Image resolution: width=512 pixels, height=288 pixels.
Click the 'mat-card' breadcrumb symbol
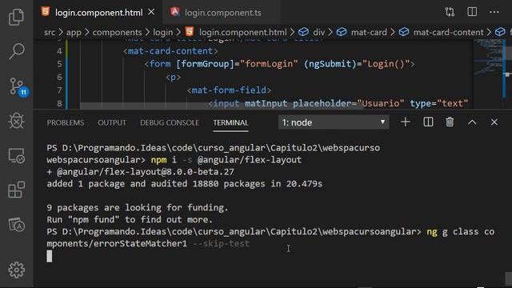tap(369, 32)
